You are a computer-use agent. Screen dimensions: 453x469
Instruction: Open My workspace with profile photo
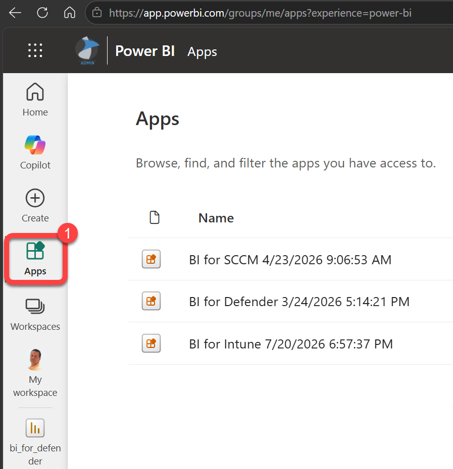pos(35,373)
